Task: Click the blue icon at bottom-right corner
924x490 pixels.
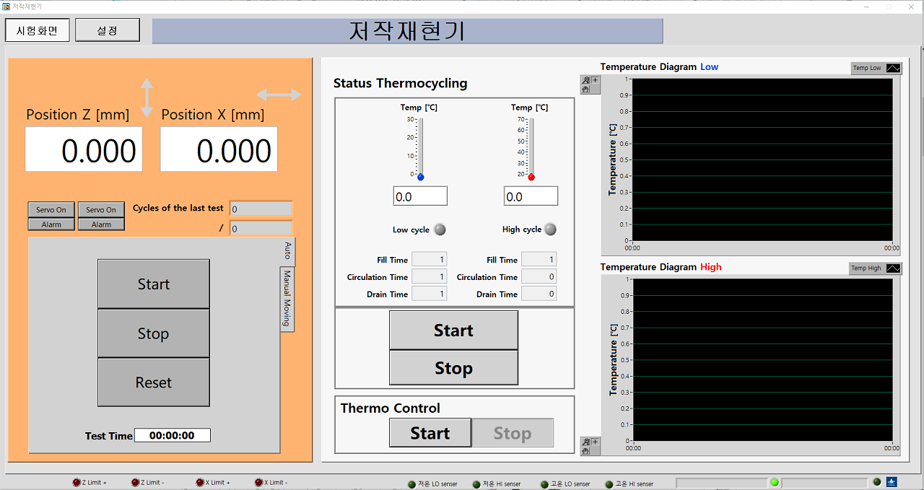Action: (x=892, y=482)
